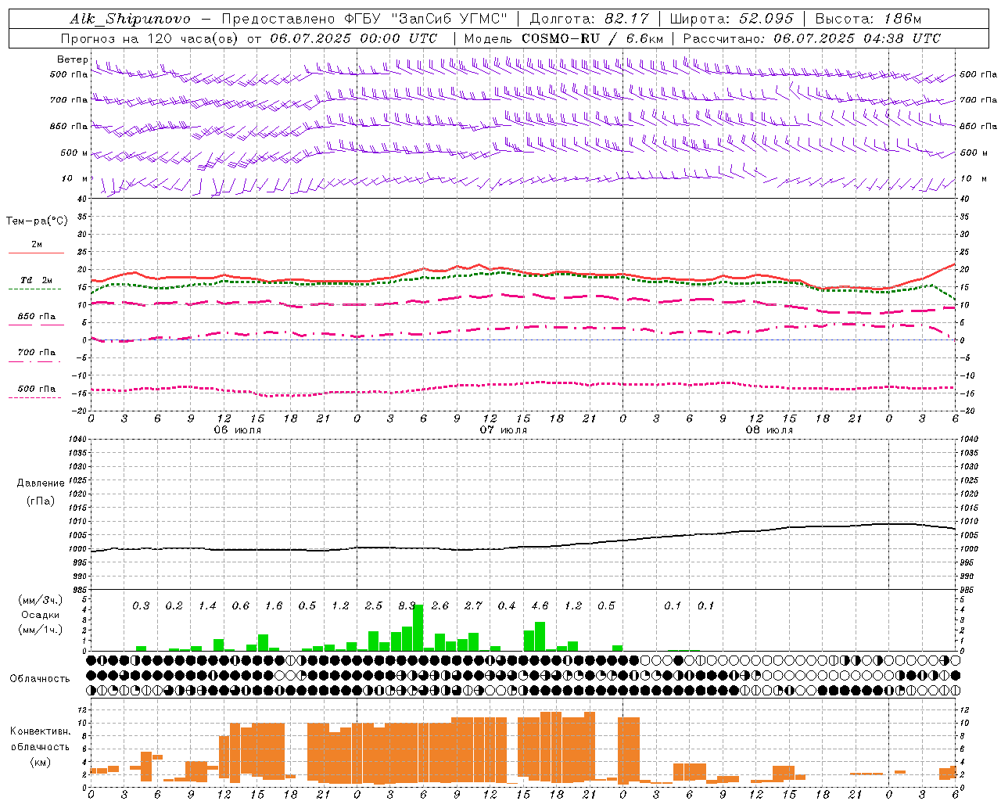Image resolution: width=1001 pixels, height=801 pixels.
Task: Select the text Предоставлено ФГБУ "ЗапСиб УГМС"
Action: [x=364, y=19]
